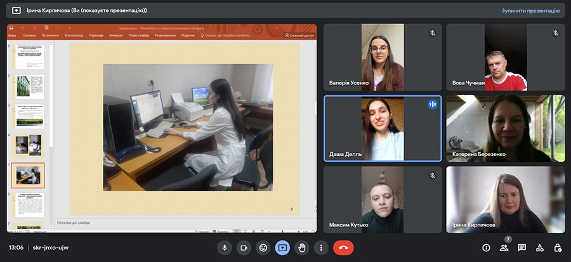
Task: Open PowerPoint Файл menu
Action: tap(11, 36)
